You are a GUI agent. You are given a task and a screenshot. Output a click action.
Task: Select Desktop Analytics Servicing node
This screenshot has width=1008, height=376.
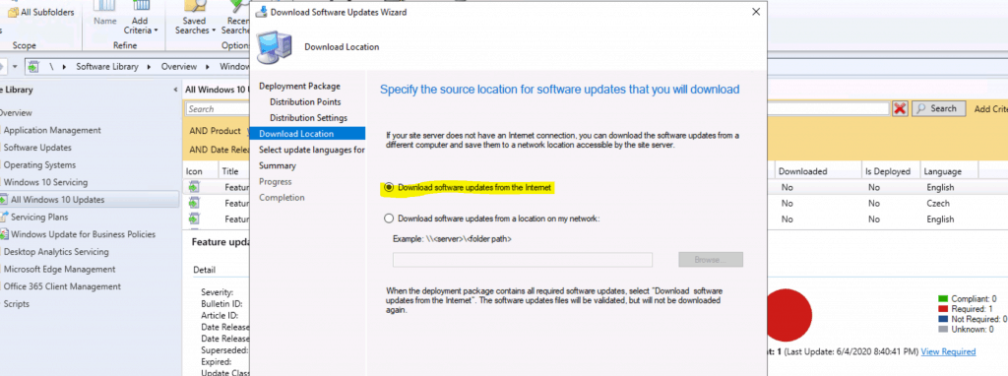pyautogui.click(x=56, y=252)
